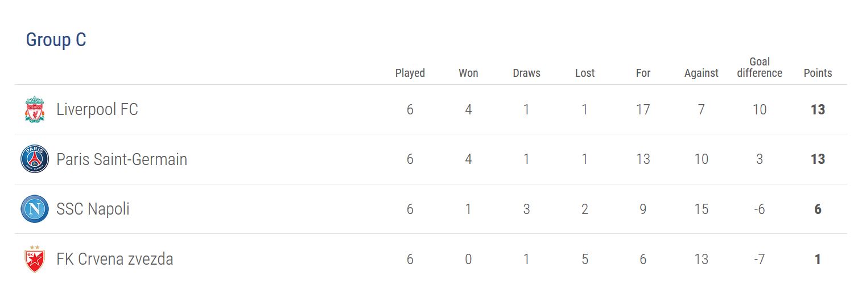Viewport: 858px width, 284px height.
Task: Click the Lost column header
Action: click(585, 73)
